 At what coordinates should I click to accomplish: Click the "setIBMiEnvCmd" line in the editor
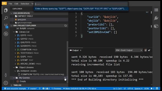tap(102, 32)
